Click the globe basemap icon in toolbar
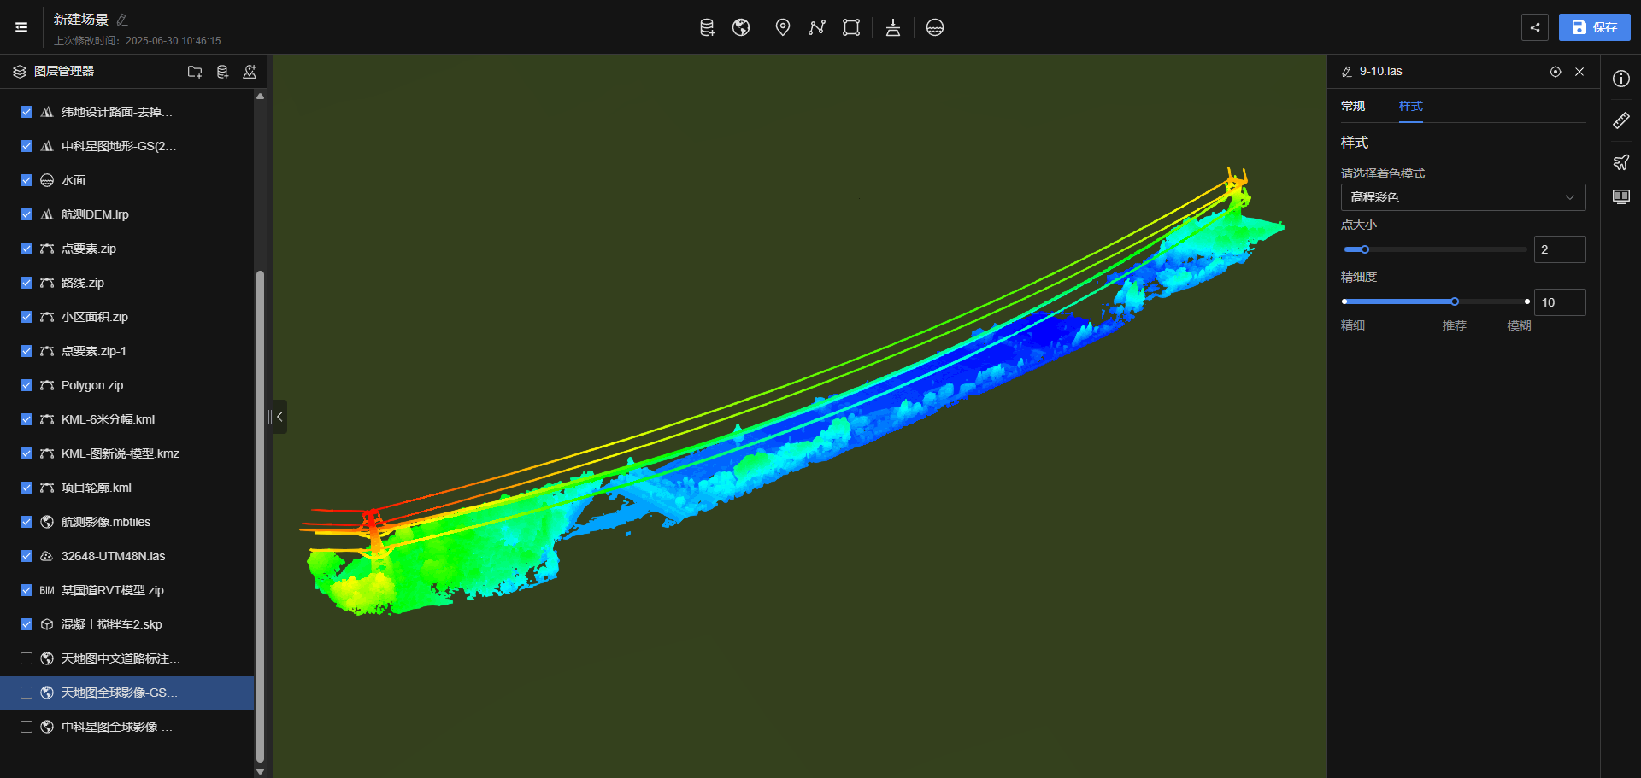Image resolution: width=1641 pixels, height=778 pixels. (741, 27)
